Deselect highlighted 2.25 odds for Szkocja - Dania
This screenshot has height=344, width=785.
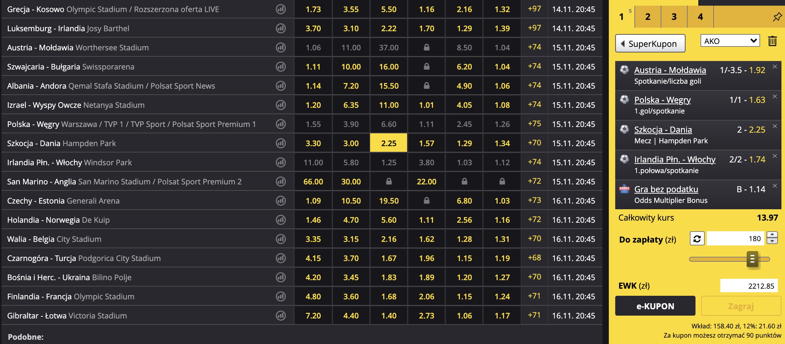389,143
